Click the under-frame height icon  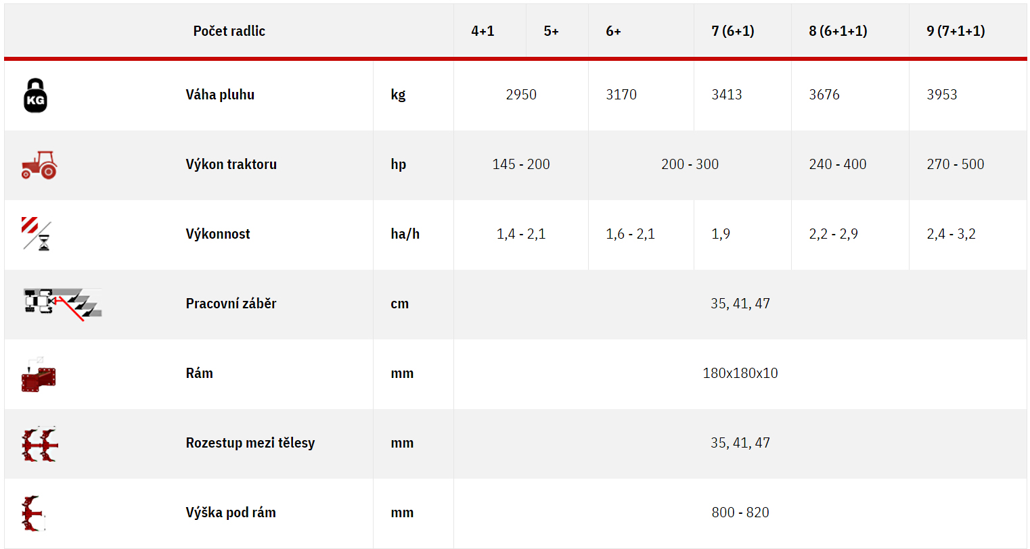point(34,514)
